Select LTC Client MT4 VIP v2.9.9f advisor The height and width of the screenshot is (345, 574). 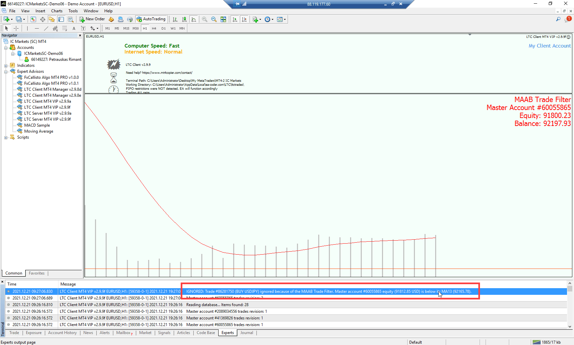pyautogui.click(x=47, y=107)
